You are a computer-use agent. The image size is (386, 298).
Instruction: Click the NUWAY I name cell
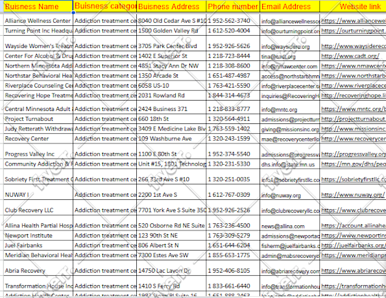(38, 192)
